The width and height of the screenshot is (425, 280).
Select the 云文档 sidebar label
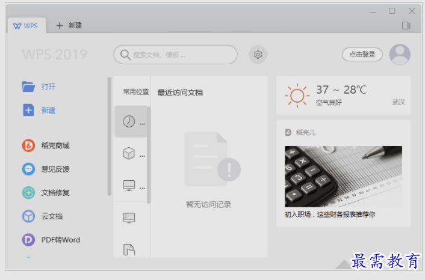pos(52,216)
